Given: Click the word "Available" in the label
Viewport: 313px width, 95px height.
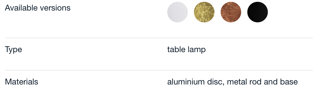Looking at the screenshot, I should tap(21, 8).
